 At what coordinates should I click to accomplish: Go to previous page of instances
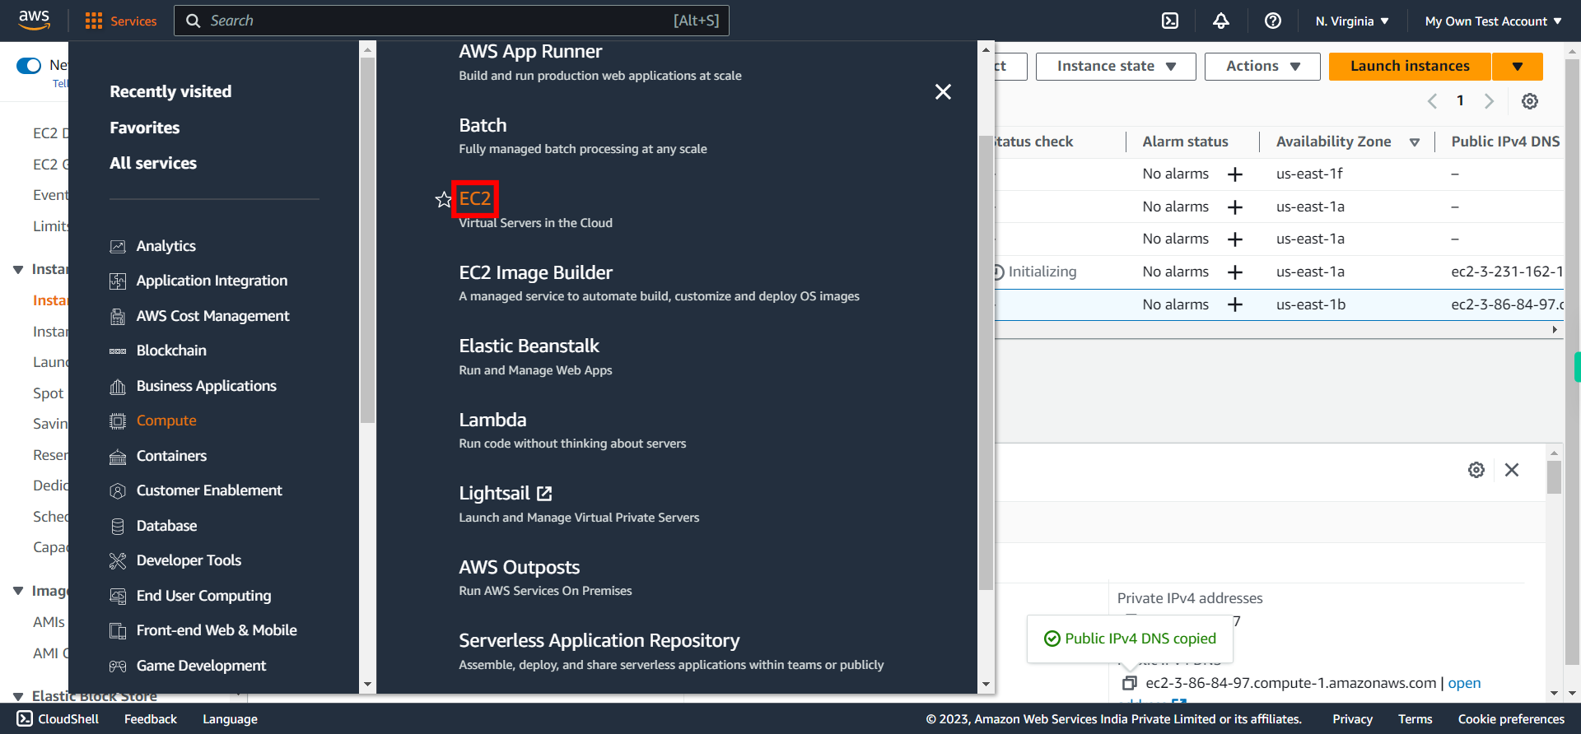(x=1432, y=101)
